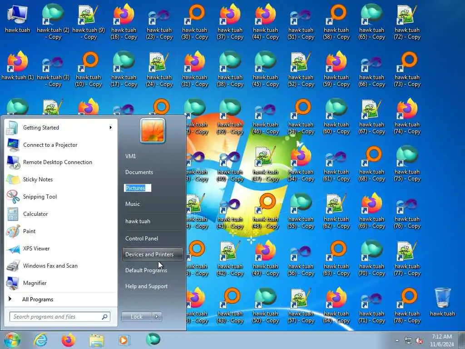Select the hawk tuah (73) - Copy shortcut
This screenshot has height=349, width=465.
tap(407, 69)
